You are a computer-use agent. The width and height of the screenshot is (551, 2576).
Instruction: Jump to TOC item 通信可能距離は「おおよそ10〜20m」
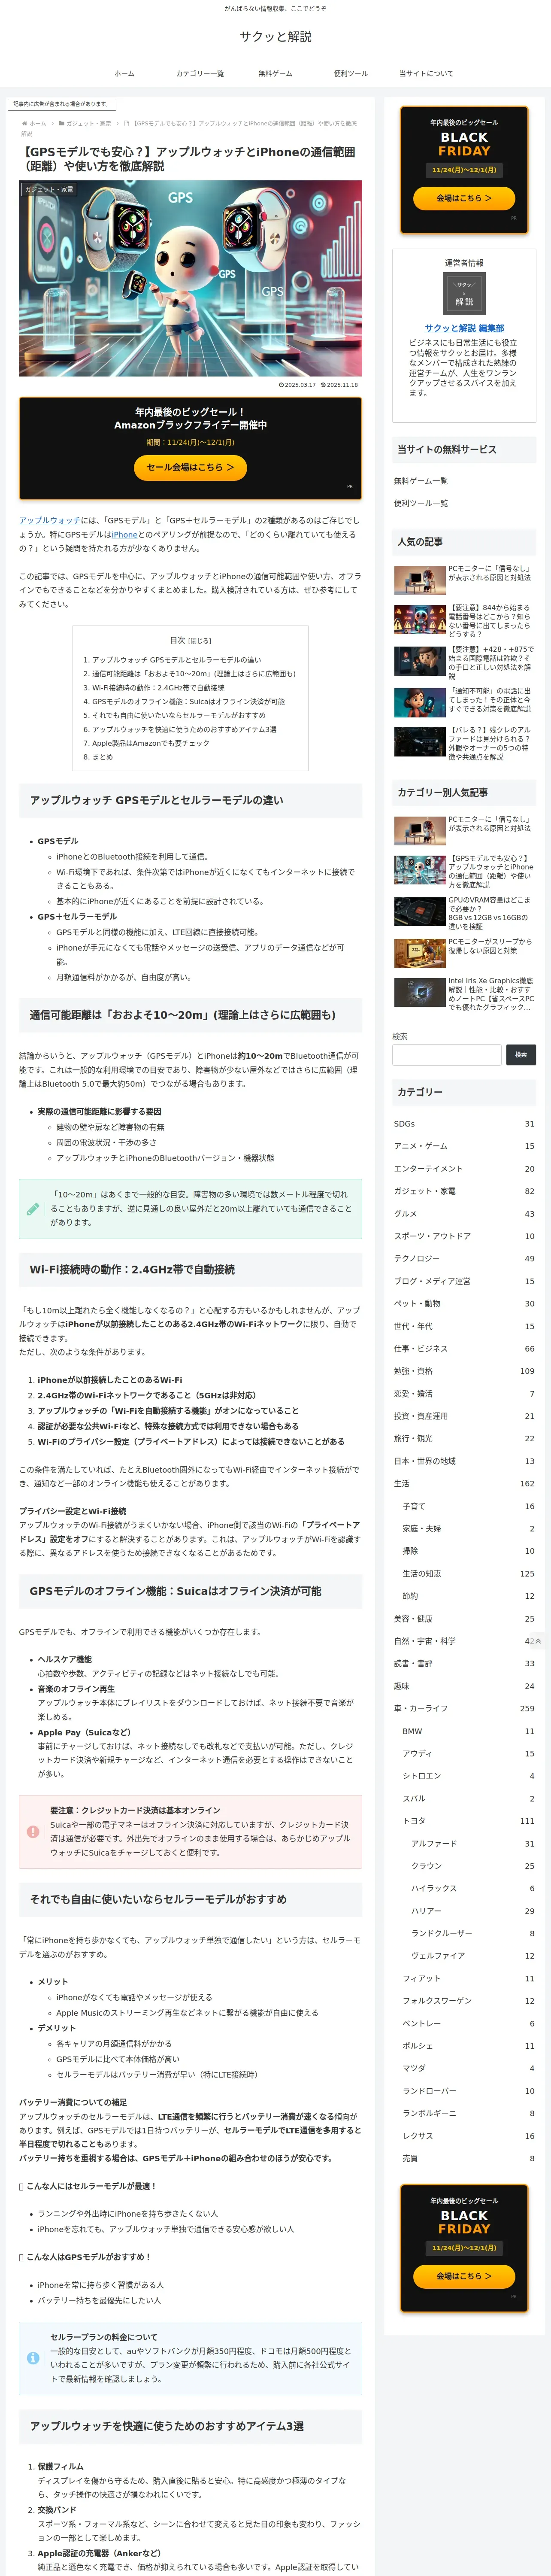[x=194, y=674]
